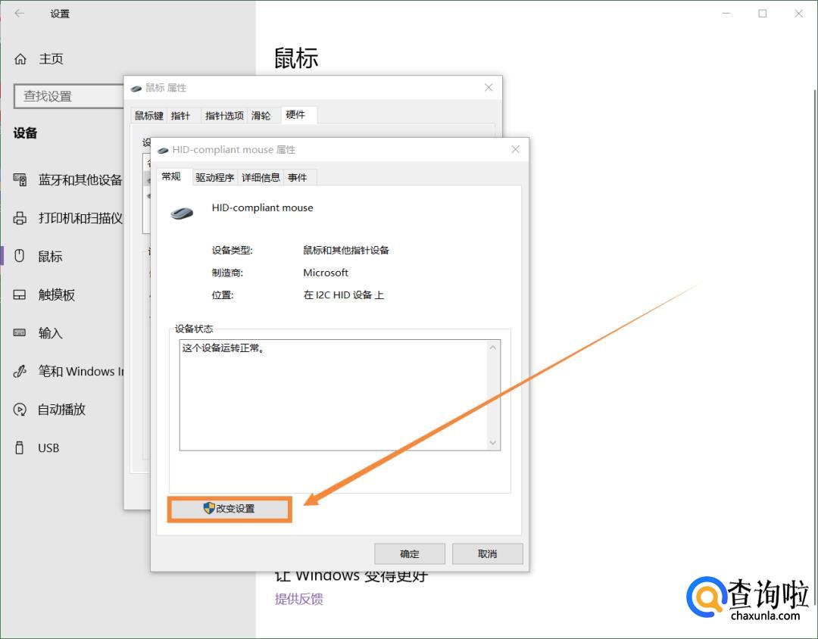Open USB settings page

click(x=48, y=448)
